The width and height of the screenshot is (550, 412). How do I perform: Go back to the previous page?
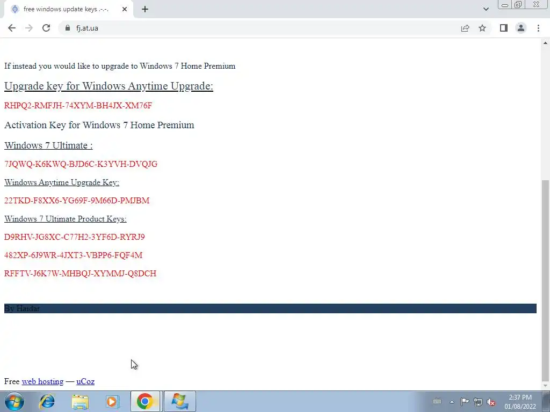click(x=12, y=28)
